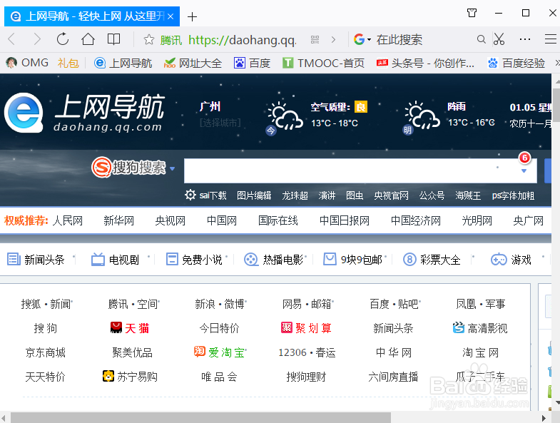Image resolution: width=560 pixels, height=423 pixels.
Task: Close the 上网导航 tab
Action: pyautogui.click(x=170, y=16)
